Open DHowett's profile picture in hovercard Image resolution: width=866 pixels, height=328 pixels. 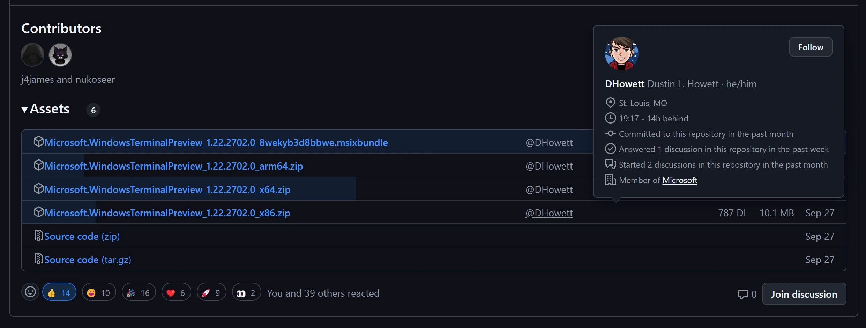[x=621, y=54]
